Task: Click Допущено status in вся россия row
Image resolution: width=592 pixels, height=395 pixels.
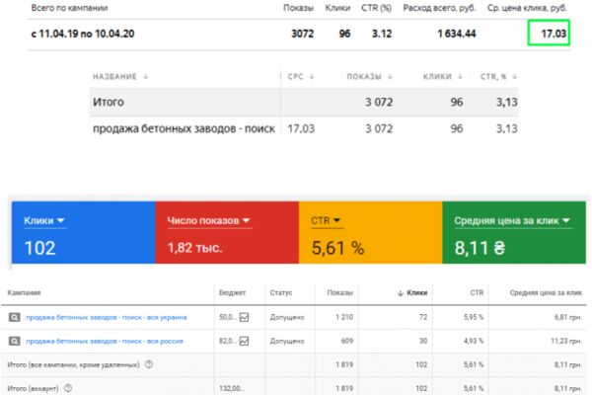Action: tap(287, 341)
